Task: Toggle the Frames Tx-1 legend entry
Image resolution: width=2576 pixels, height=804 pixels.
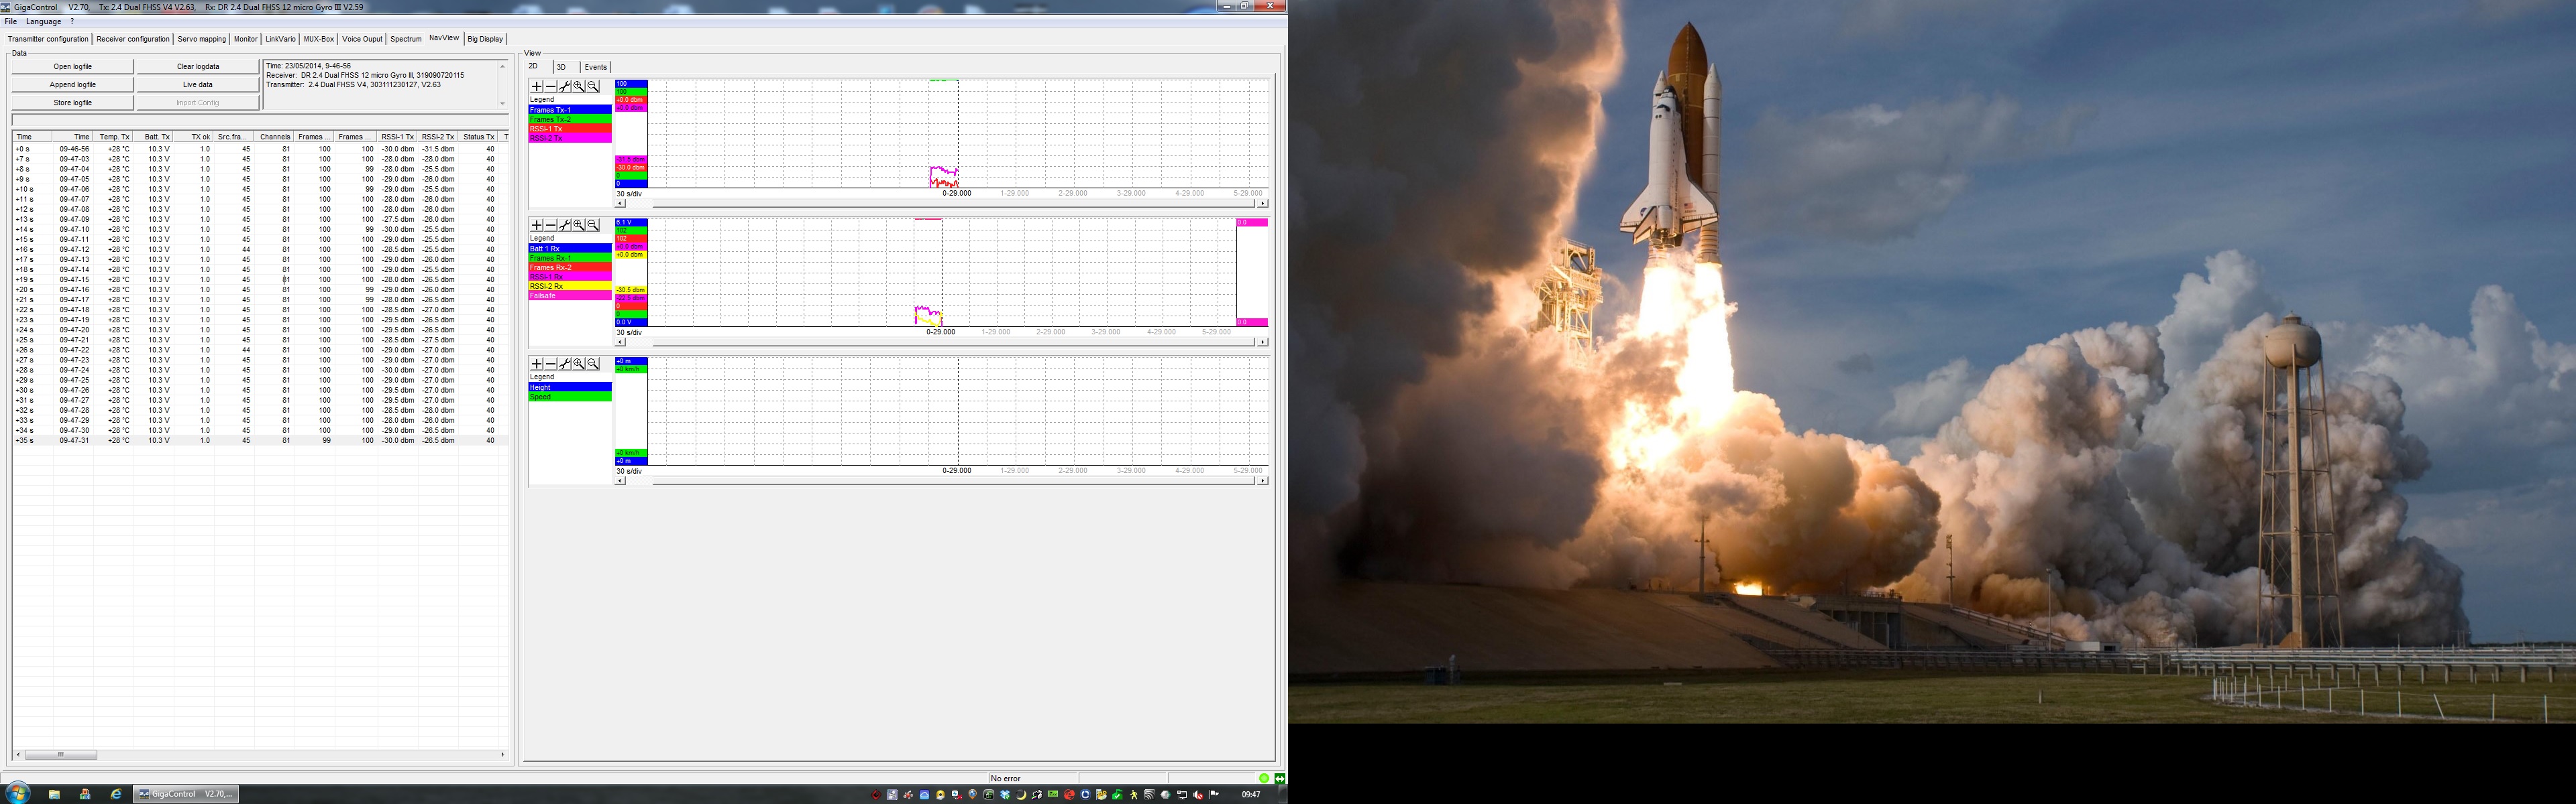Action: tap(569, 110)
